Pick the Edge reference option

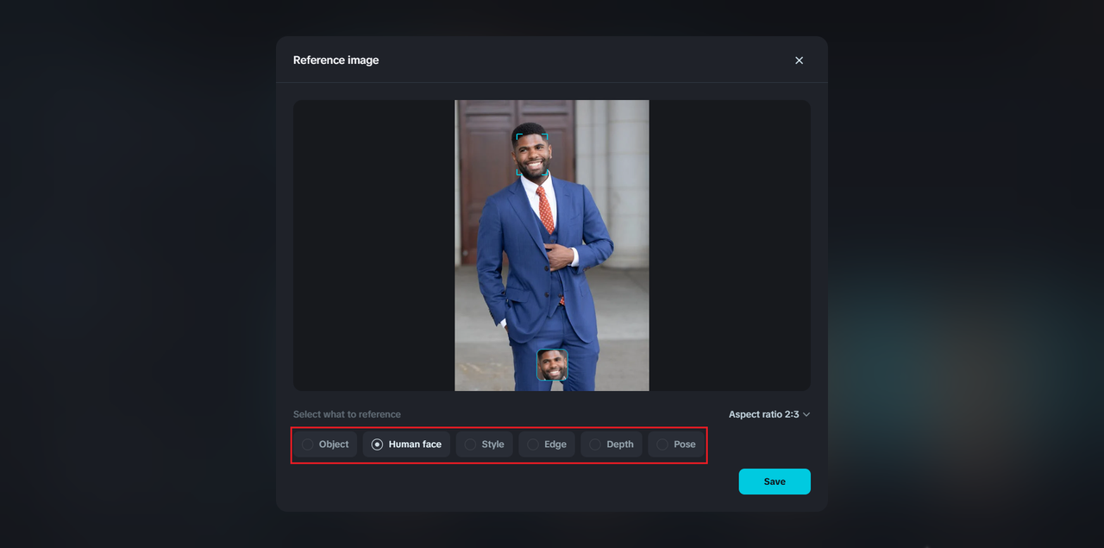tap(547, 444)
